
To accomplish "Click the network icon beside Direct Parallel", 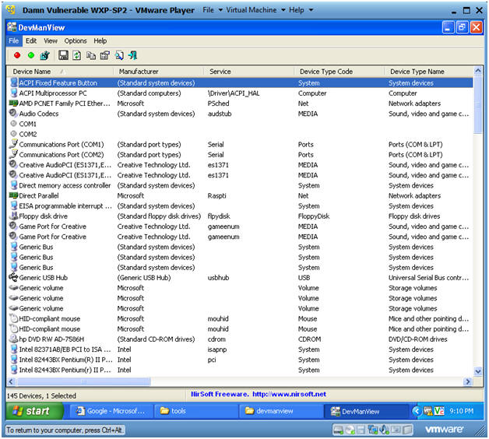I will pos(13,195).
